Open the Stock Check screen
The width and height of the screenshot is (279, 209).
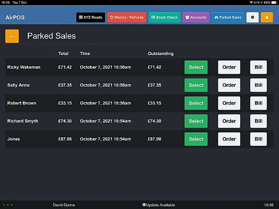click(x=164, y=17)
